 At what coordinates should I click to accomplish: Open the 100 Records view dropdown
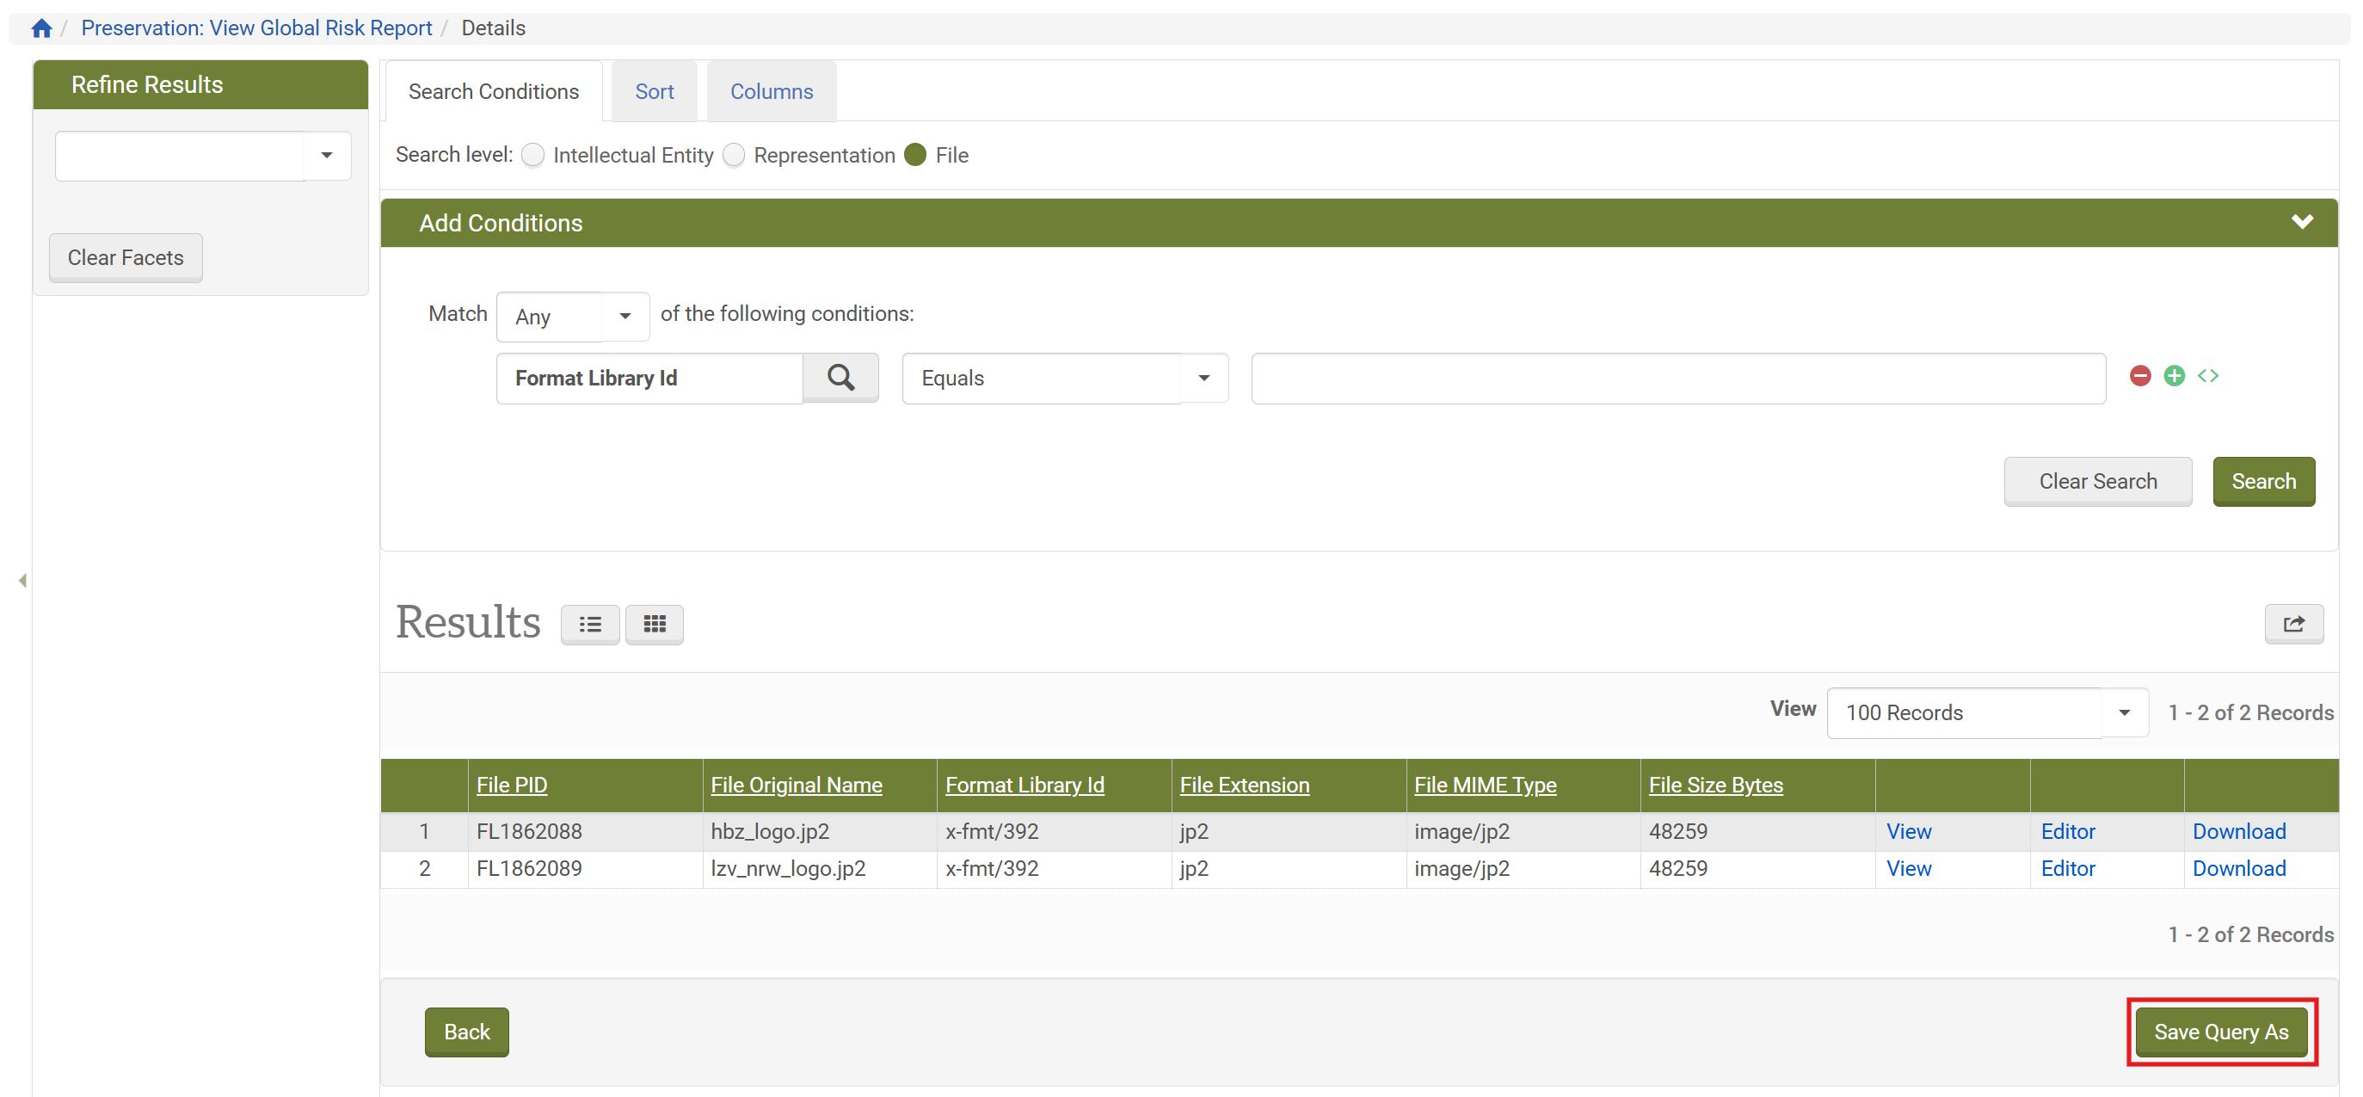pyautogui.click(x=1987, y=712)
